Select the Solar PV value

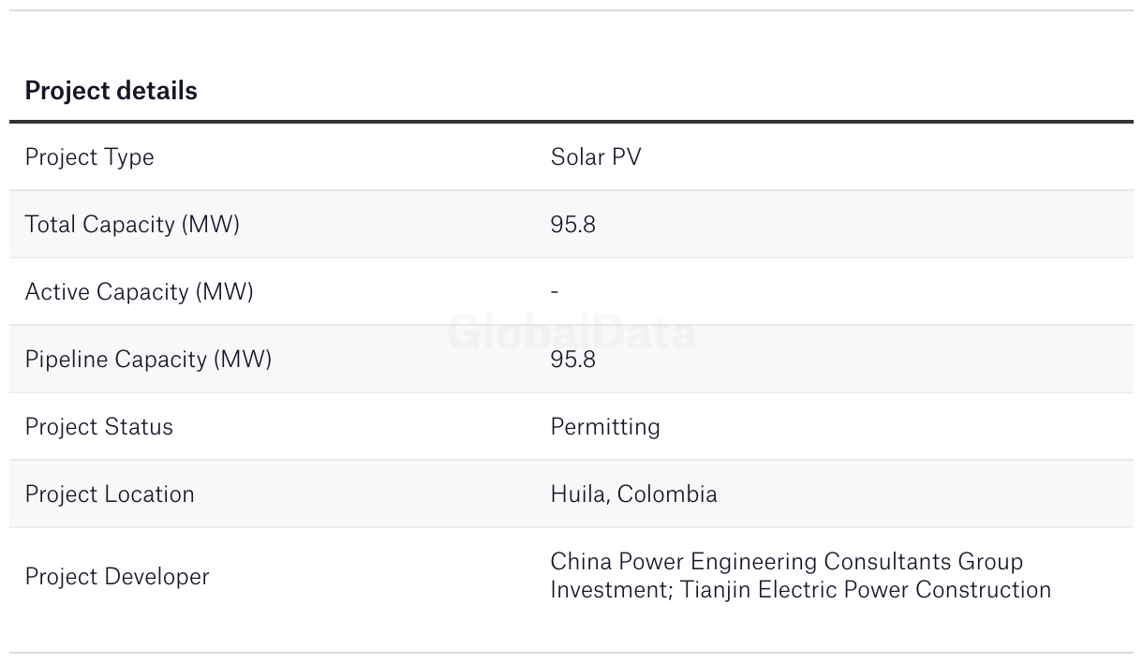click(595, 157)
